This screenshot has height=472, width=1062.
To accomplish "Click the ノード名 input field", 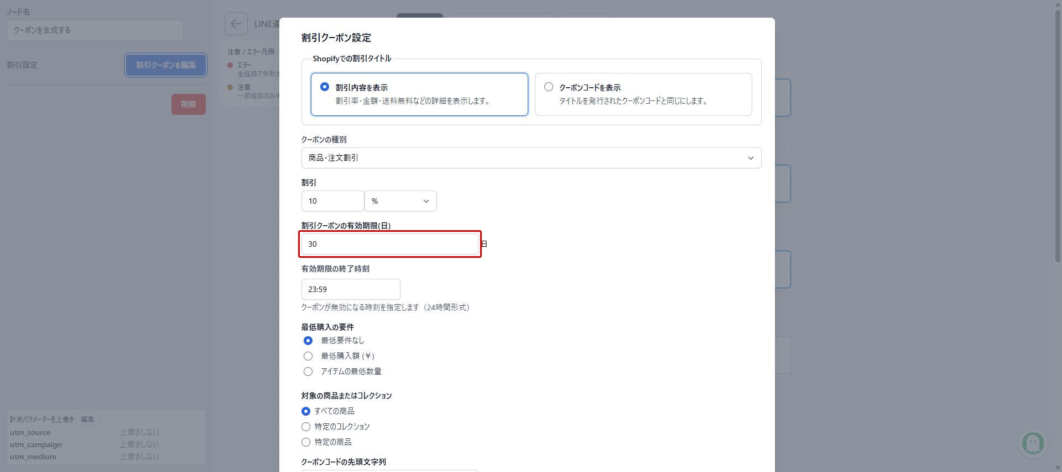I will (x=95, y=30).
